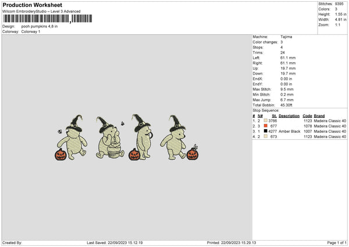
Task: Click the Production Worksheet title
Action: (32, 5)
